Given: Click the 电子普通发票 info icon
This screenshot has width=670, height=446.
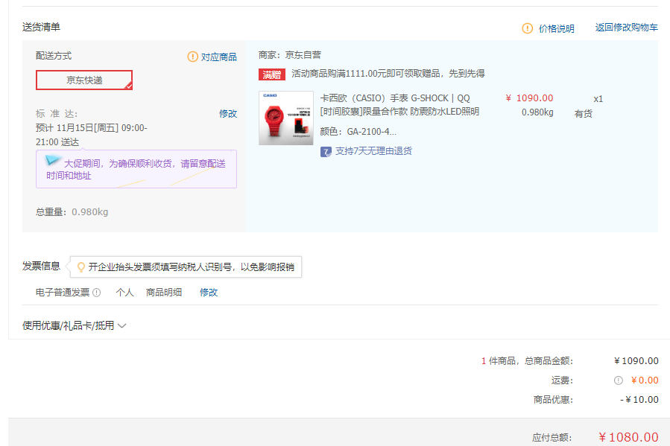Looking at the screenshot, I should [x=97, y=293].
